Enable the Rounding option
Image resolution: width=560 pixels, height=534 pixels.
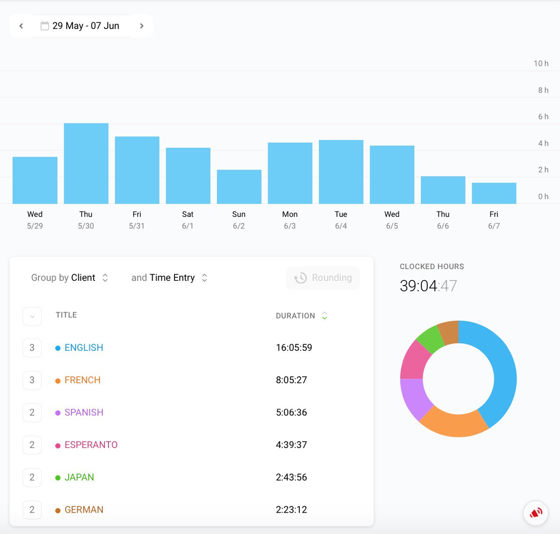coord(323,278)
